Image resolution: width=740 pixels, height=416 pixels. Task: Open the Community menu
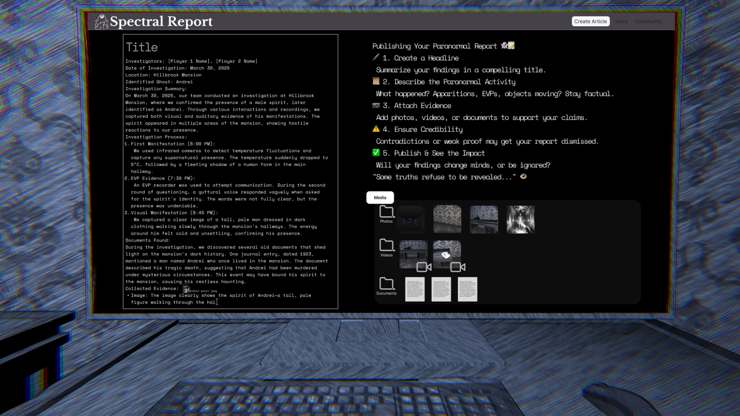[648, 22]
